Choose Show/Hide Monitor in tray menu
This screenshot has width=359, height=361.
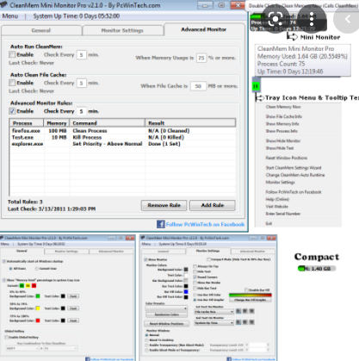[x=283, y=140]
